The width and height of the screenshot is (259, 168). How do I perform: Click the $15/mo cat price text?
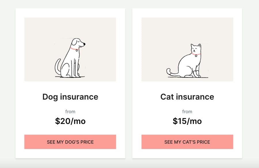click(x=187, y=121)
